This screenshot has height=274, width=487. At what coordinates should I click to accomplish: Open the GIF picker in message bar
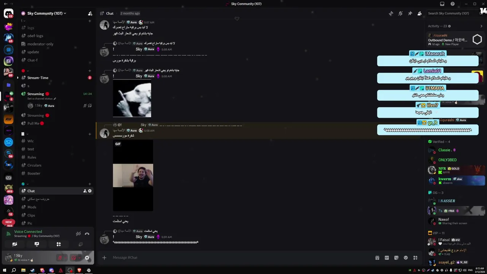tap(387, 258)
